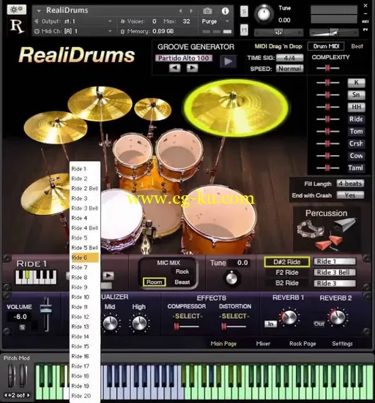Choose Ride 2 Bell from the list
The height and width of the screenshot is (403, 375).
(85, 189)
